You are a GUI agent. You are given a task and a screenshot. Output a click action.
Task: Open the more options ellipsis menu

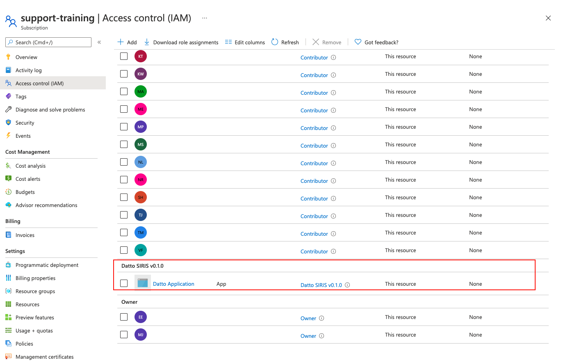pos(205,18)
